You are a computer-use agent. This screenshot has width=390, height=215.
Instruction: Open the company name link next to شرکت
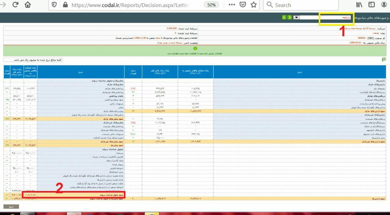click(359, 28)
